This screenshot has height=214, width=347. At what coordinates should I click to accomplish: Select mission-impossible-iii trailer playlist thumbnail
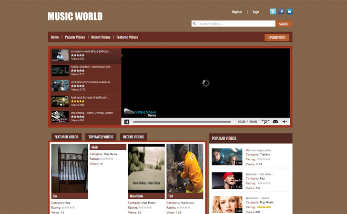60,86
